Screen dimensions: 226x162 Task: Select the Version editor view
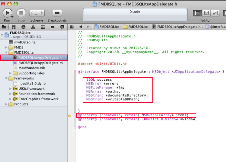tap(215, 13)
